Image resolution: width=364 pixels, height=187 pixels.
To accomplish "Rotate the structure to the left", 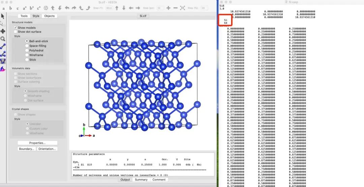I will coord(67,8).
